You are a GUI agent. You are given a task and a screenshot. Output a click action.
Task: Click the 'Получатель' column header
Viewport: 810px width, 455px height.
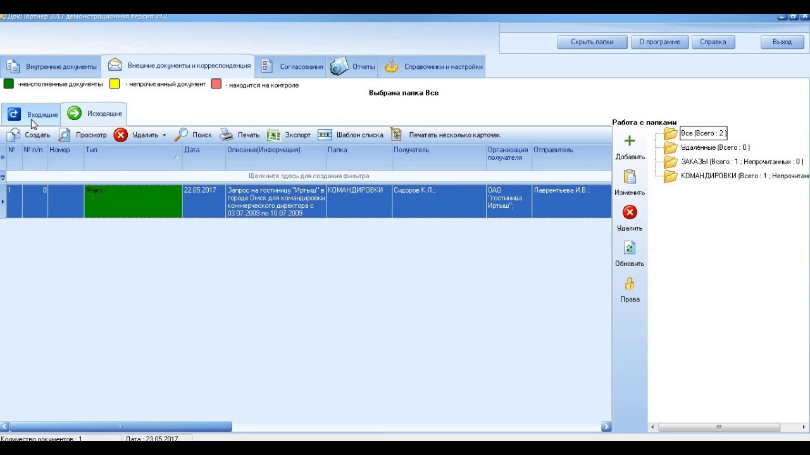click(439, 157)
